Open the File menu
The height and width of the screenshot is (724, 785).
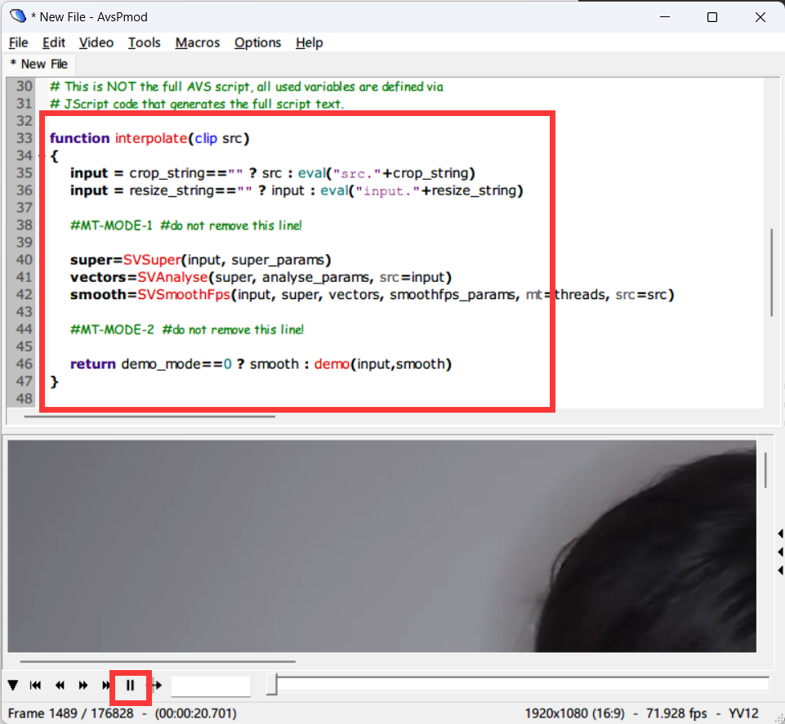(x=18, y=42)
